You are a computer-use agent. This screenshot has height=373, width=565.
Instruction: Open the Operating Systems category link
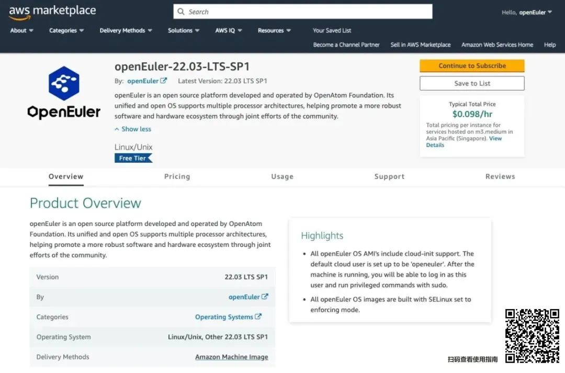[x=224, y=317]
